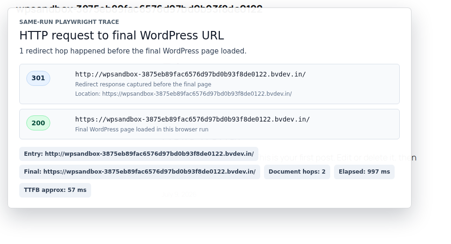Click the '1 redirect hop happened' summary sentence
This screenshot has height=244, width=451.
click(x=133, y=51)
